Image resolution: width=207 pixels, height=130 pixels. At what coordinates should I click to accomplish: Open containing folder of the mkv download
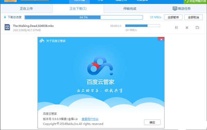tap(197, 28)
